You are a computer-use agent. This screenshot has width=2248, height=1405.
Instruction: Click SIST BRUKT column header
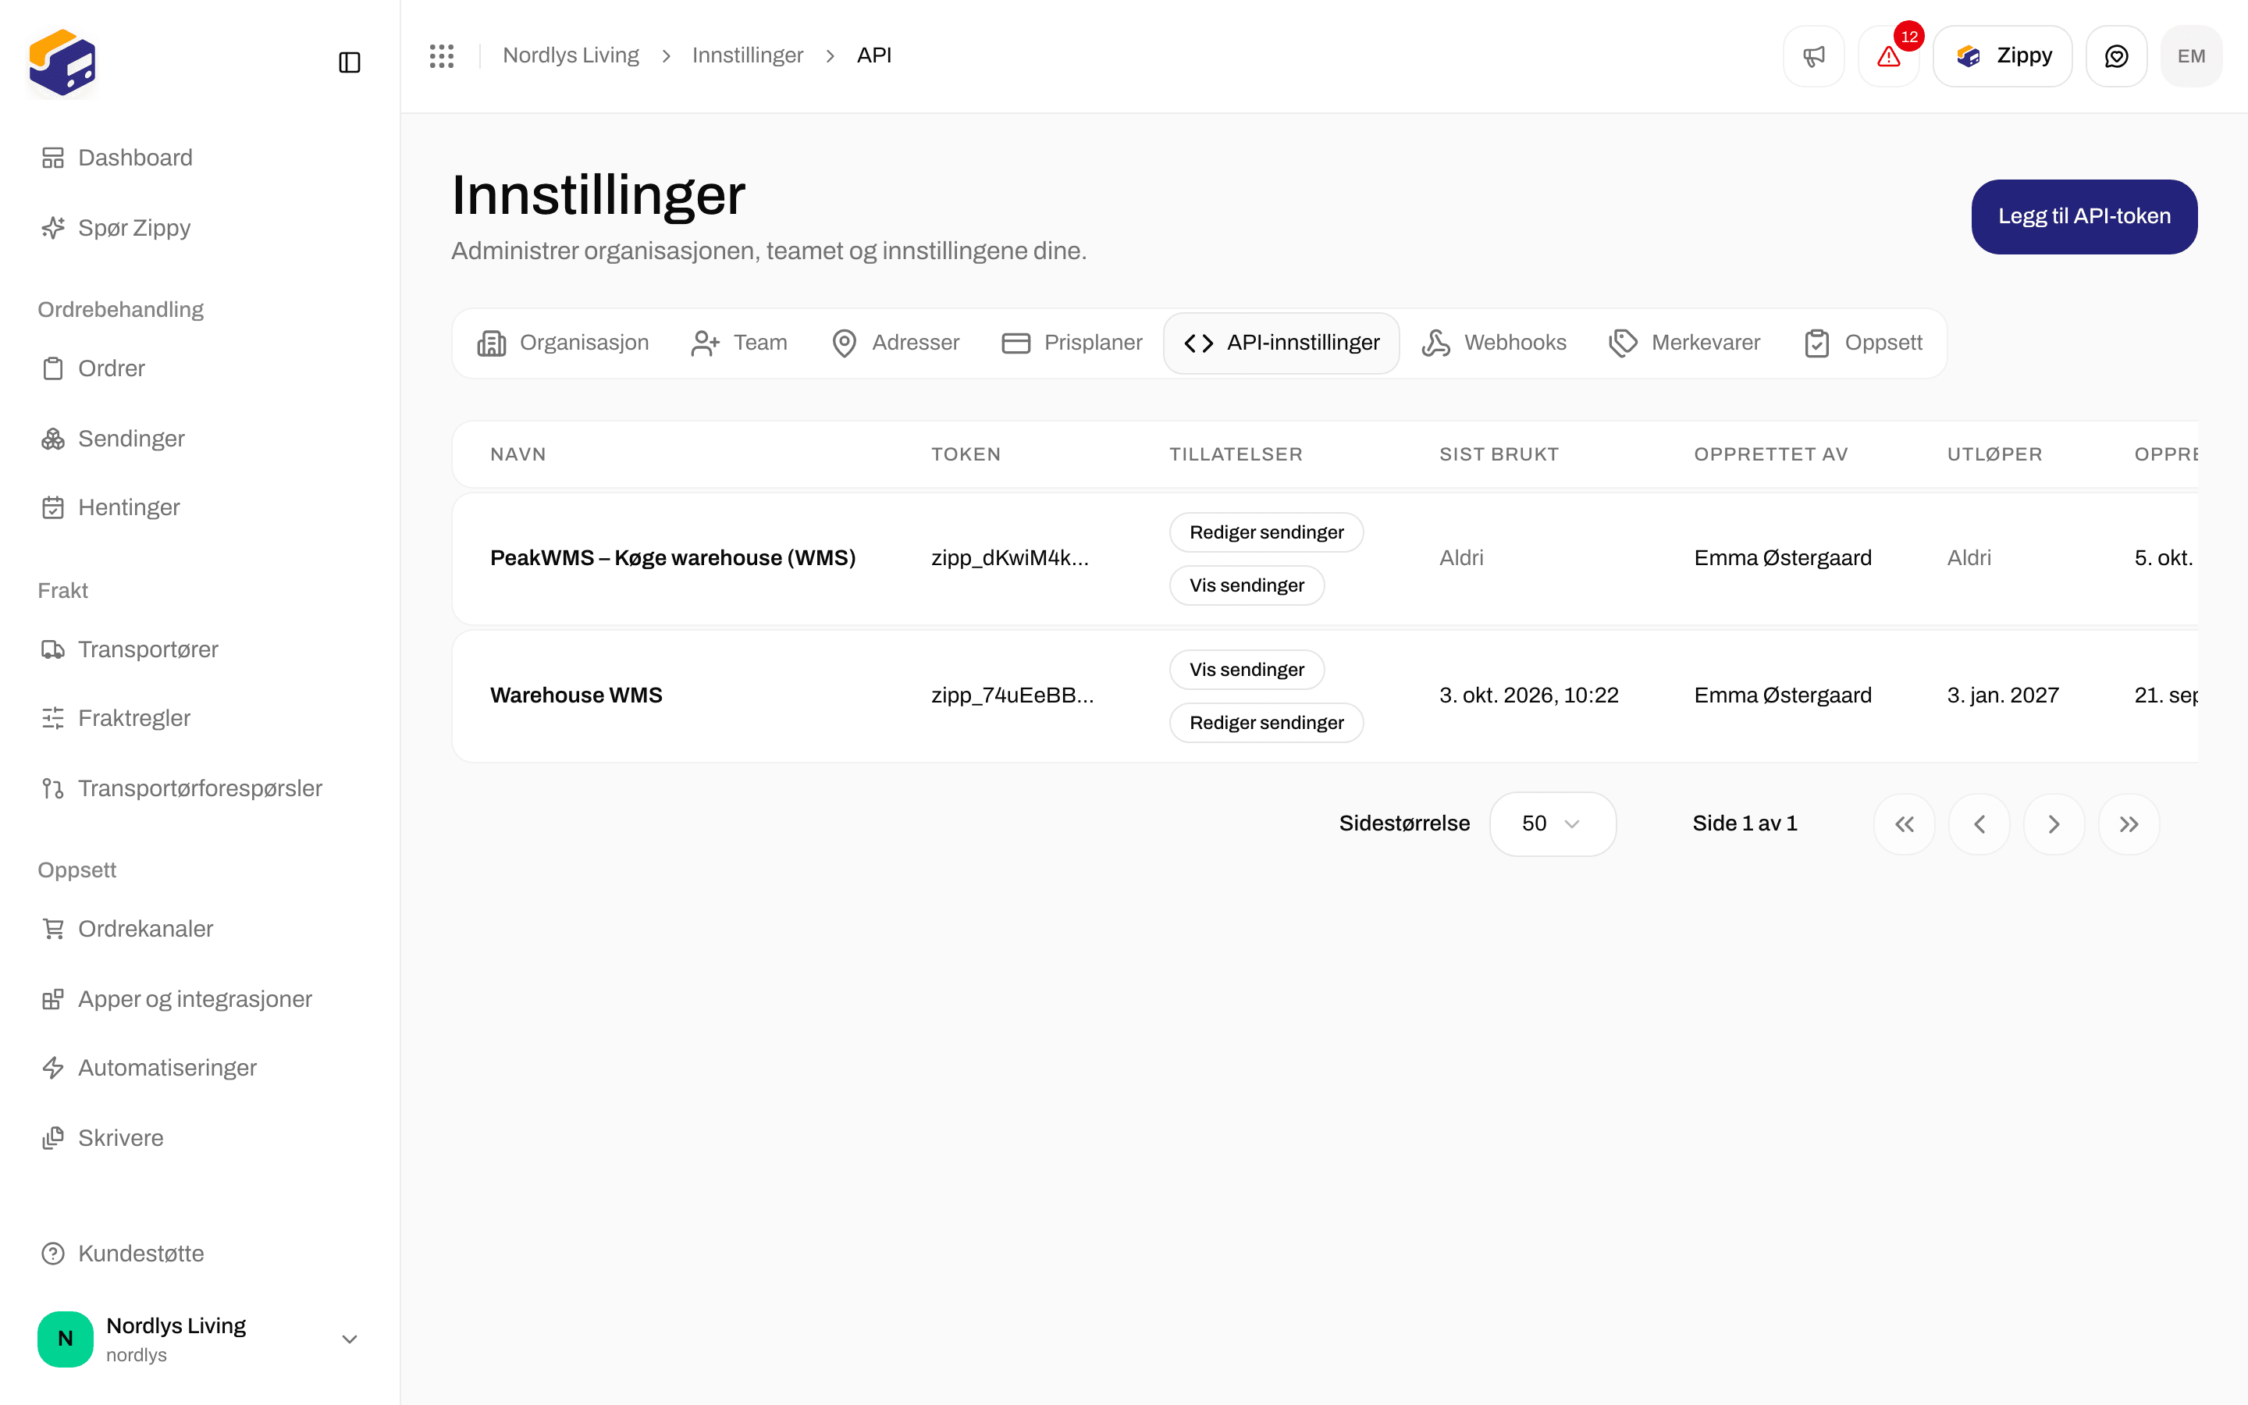point(1499,454)
